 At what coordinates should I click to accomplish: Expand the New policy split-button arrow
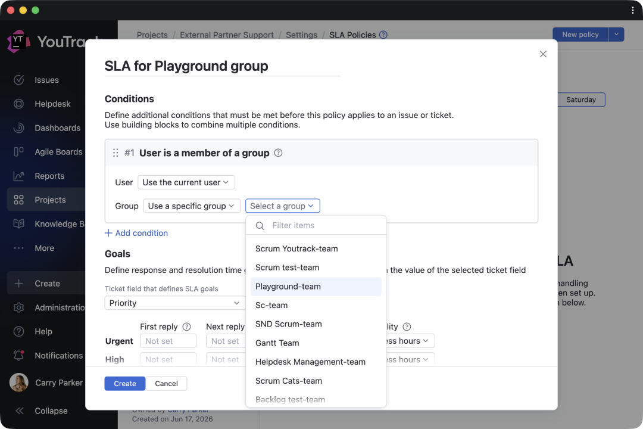(616, 35)
